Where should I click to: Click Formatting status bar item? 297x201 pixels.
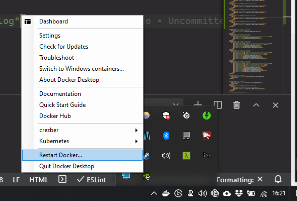[240, 180]
